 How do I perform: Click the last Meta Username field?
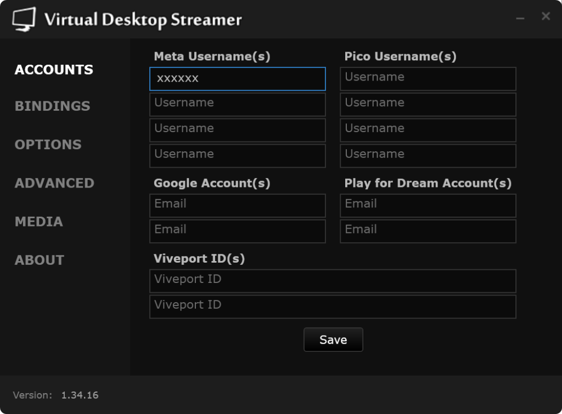[237, 156]
